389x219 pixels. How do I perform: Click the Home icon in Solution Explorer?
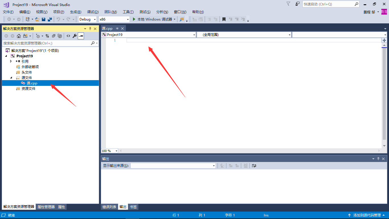pyautogui.click(x=19, y=36)
